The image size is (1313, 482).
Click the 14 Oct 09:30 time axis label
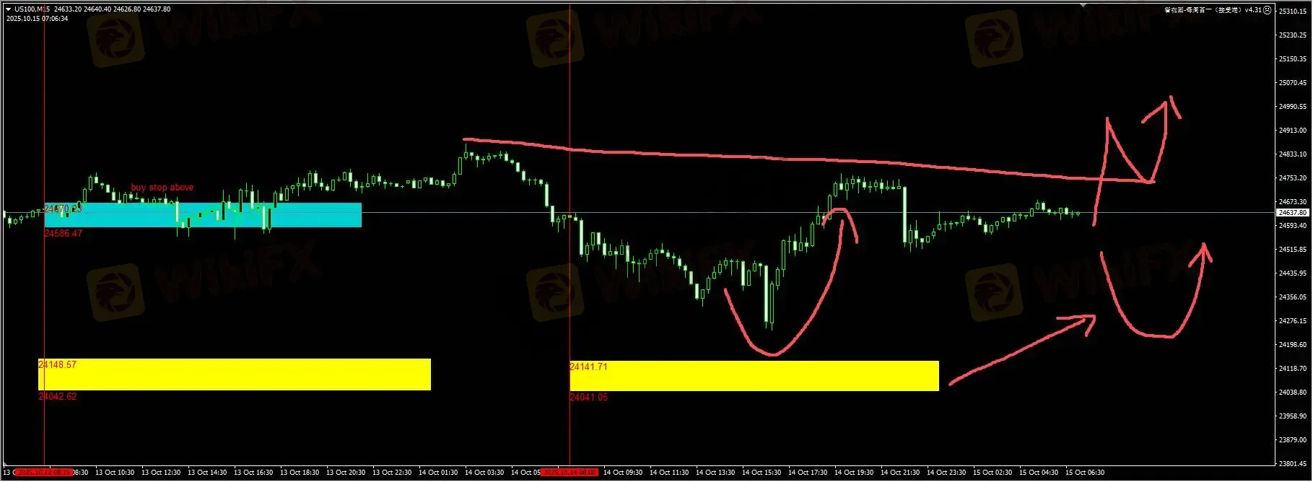(x=623, y=473)
